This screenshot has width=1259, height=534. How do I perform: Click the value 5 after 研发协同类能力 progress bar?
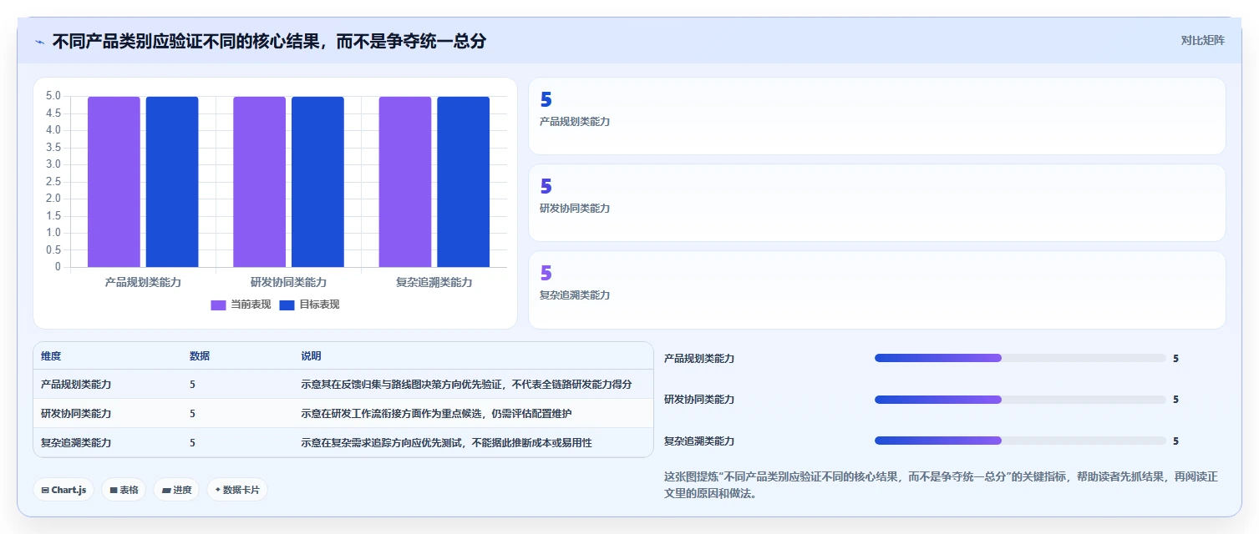coord(1175,400)
